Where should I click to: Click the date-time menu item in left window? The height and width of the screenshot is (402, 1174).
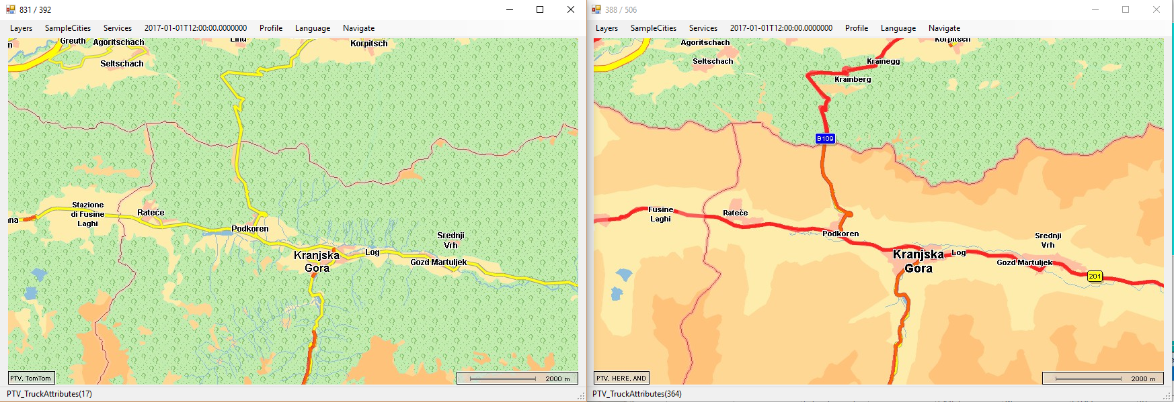[x=195, y=28]
